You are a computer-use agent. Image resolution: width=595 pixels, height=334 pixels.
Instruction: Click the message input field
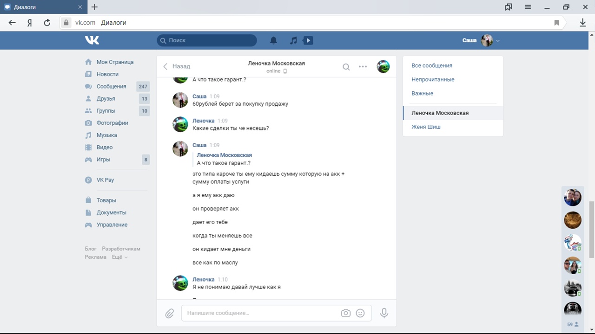tap(260, 313)
